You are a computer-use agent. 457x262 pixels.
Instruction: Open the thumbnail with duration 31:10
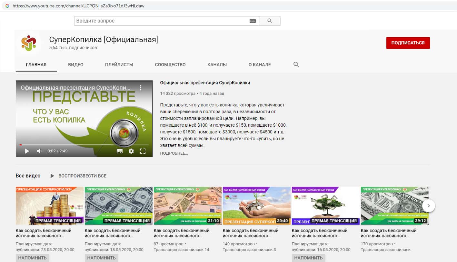(x=188, y=206)
